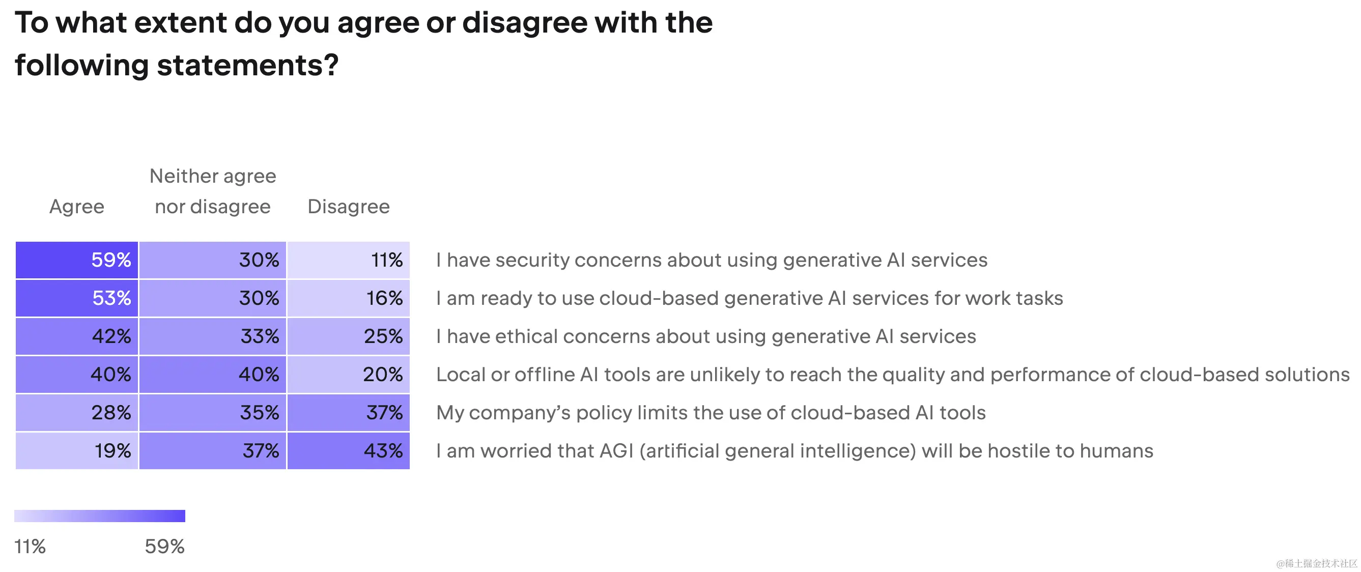This screenshot has width=1361, height=572.
Task: Click the Agree column header
Action: coord(77,207)
